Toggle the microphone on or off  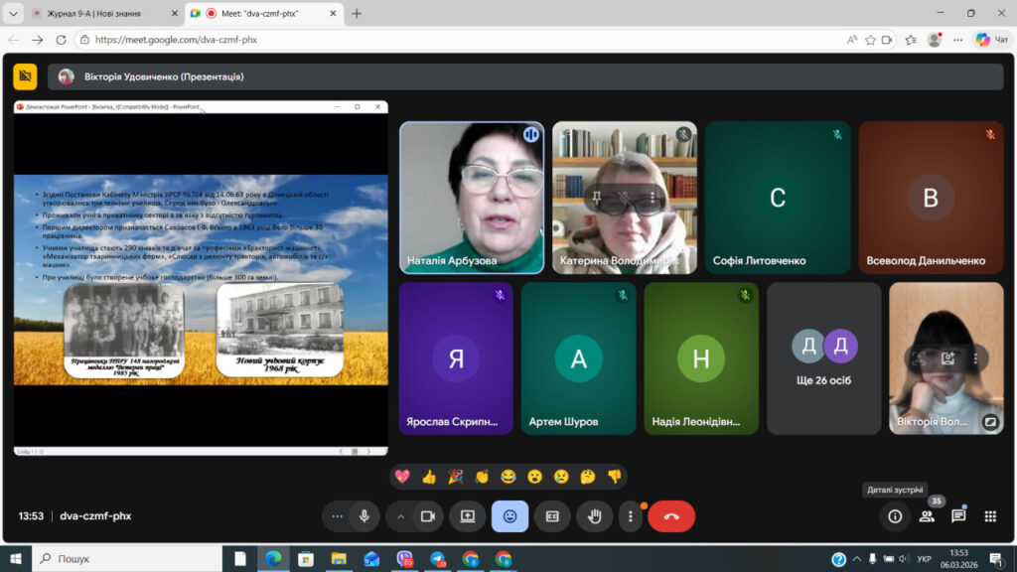point(364,516)
